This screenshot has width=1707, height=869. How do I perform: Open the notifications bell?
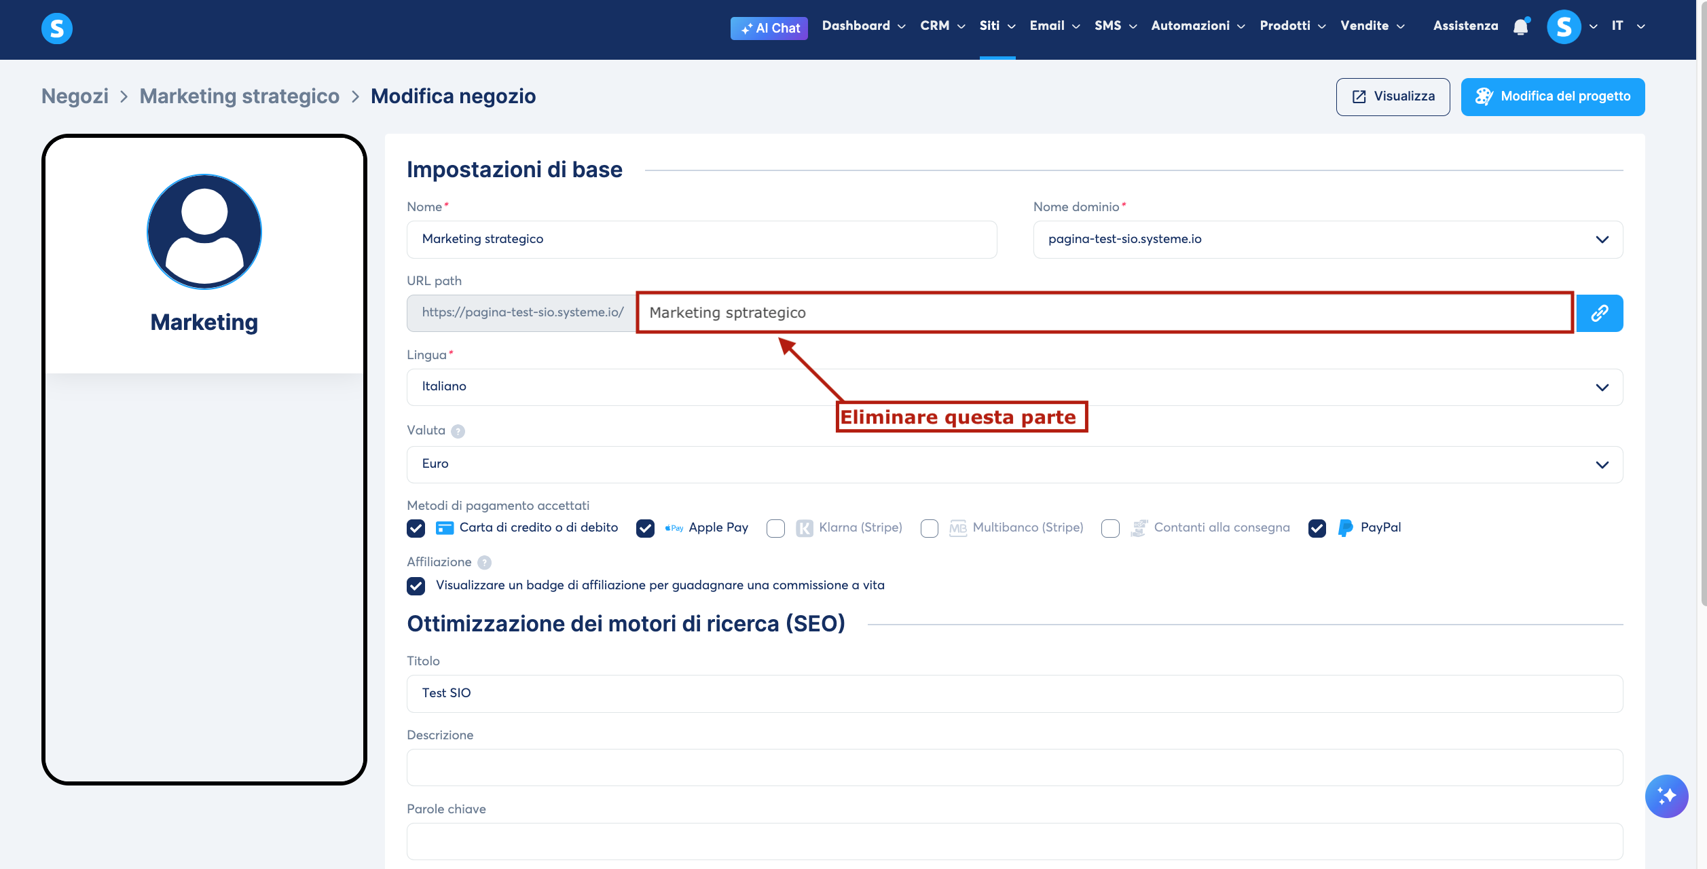click(1521, 26)
